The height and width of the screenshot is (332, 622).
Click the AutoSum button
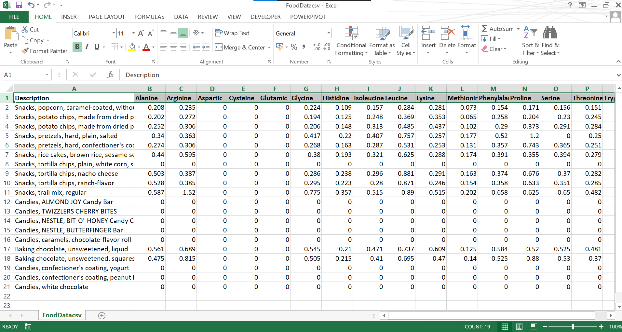tap(498, 29)
